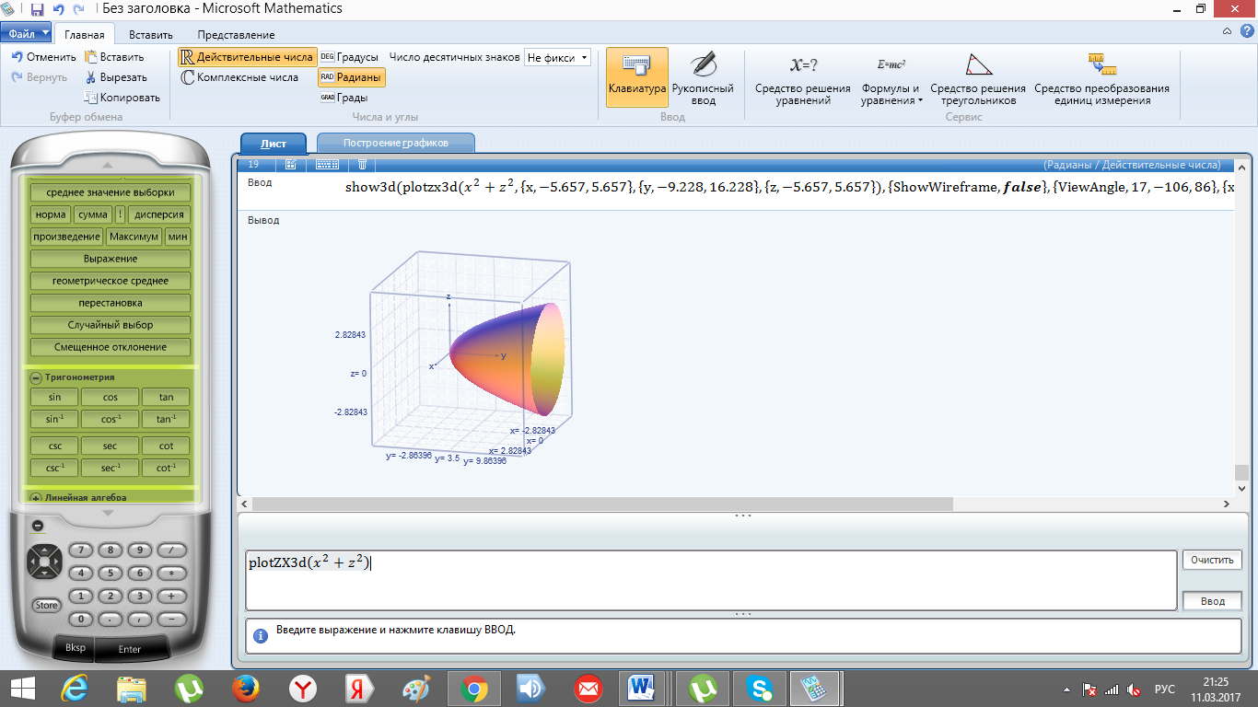1258x707 pixels.
Task: Click the Save icon in the title bar
Action: click(37, 9)
